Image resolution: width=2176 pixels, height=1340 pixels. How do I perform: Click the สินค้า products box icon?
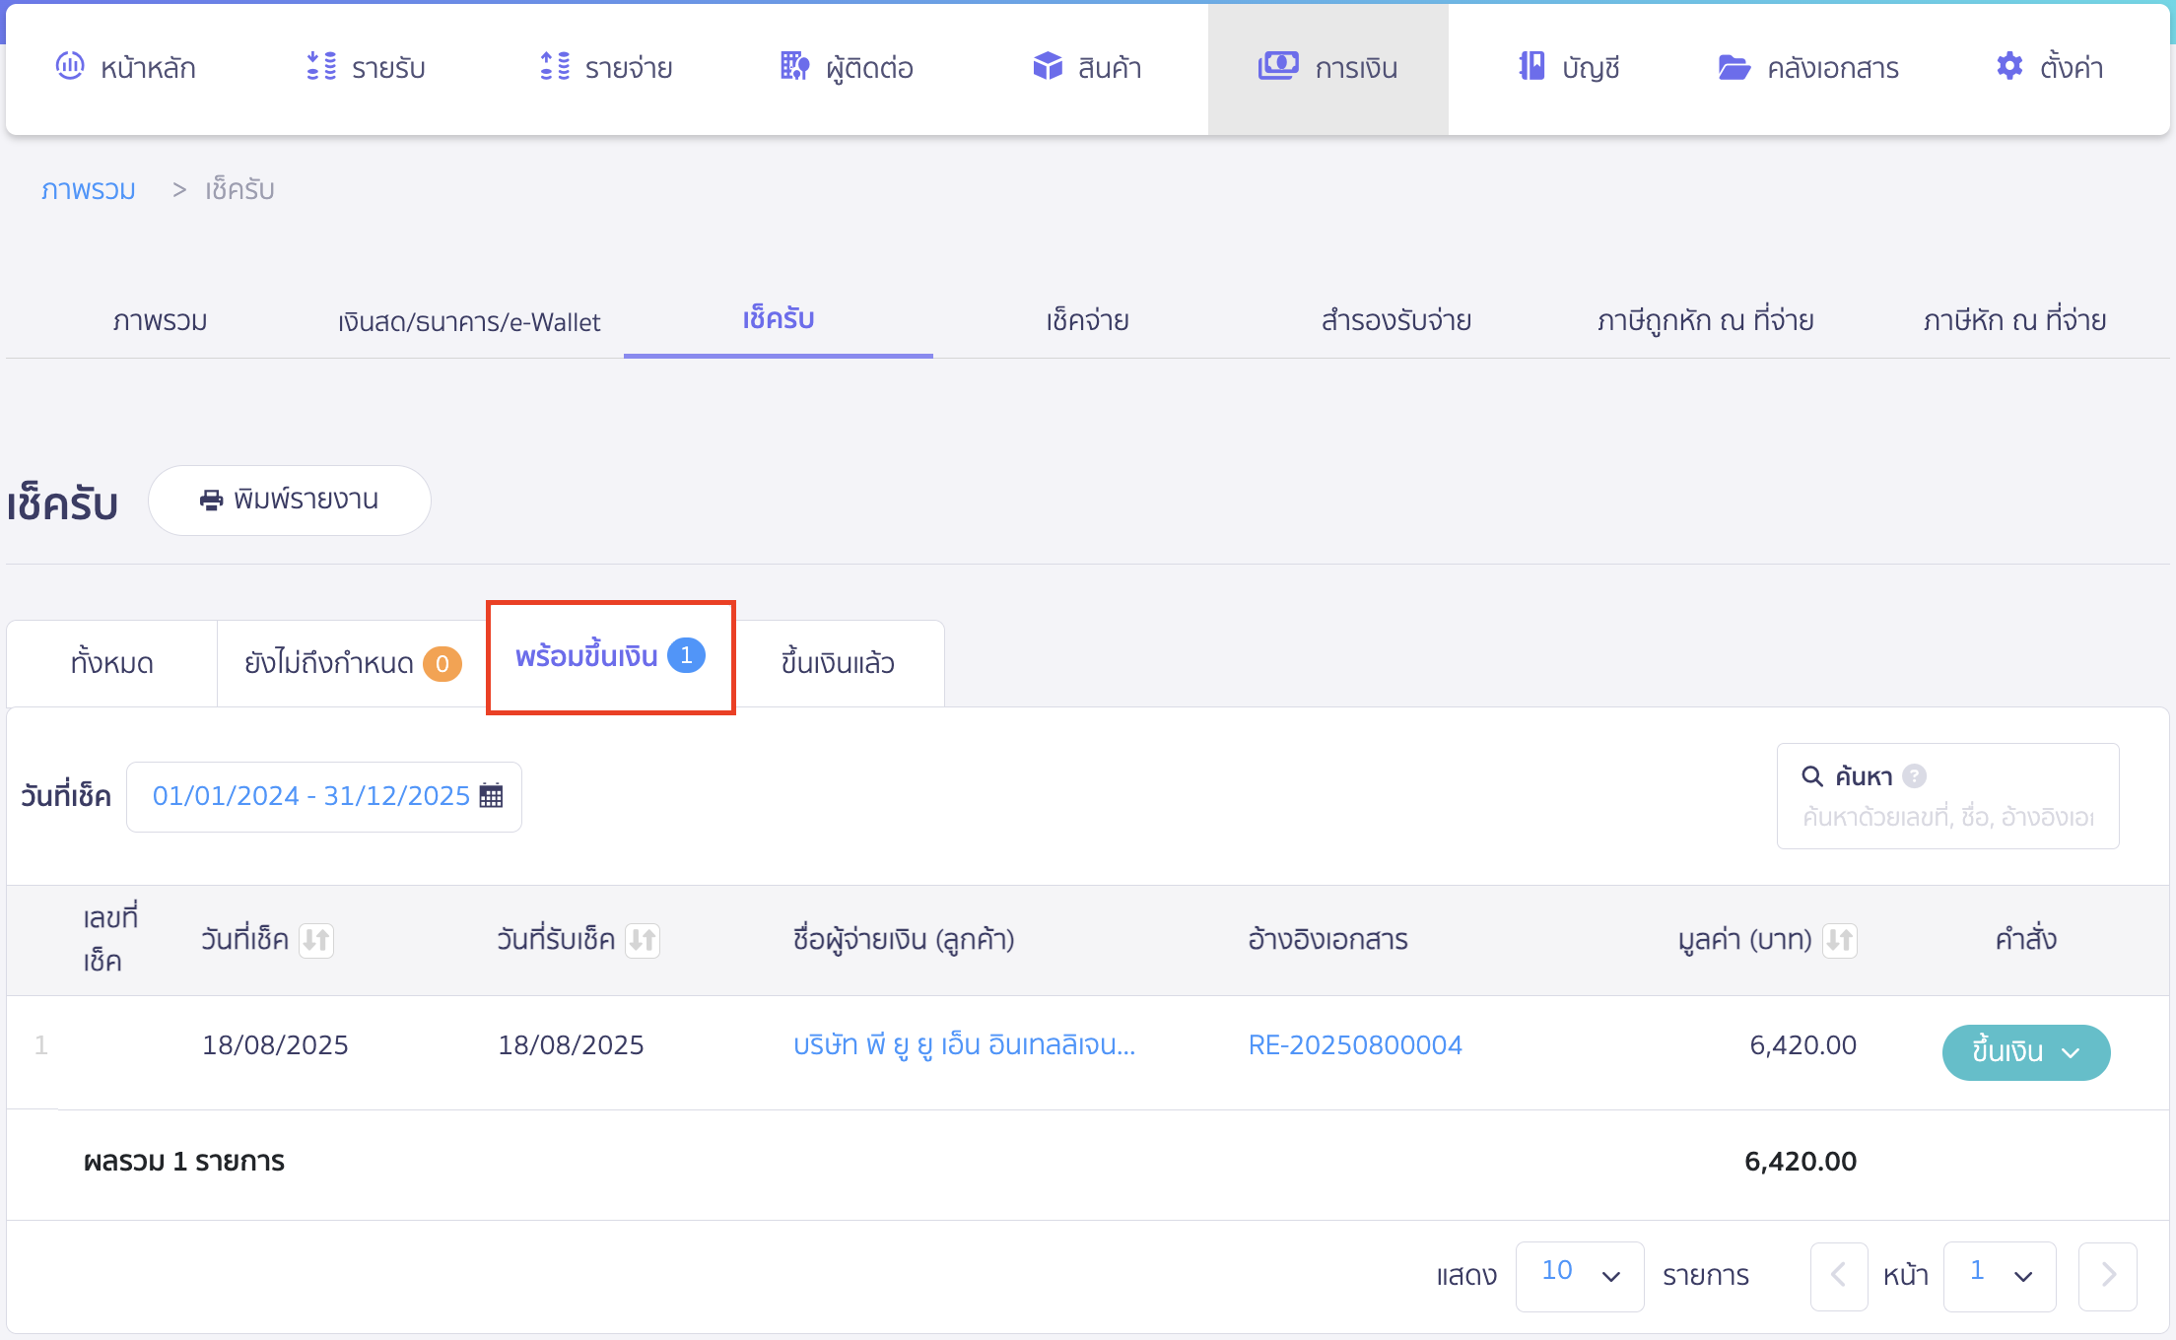[x=1048, y=67]
